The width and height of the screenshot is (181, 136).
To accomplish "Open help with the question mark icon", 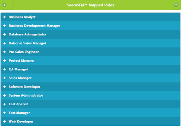I will (176, 5).
